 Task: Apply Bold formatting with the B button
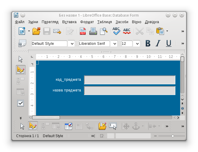[148, 44]
